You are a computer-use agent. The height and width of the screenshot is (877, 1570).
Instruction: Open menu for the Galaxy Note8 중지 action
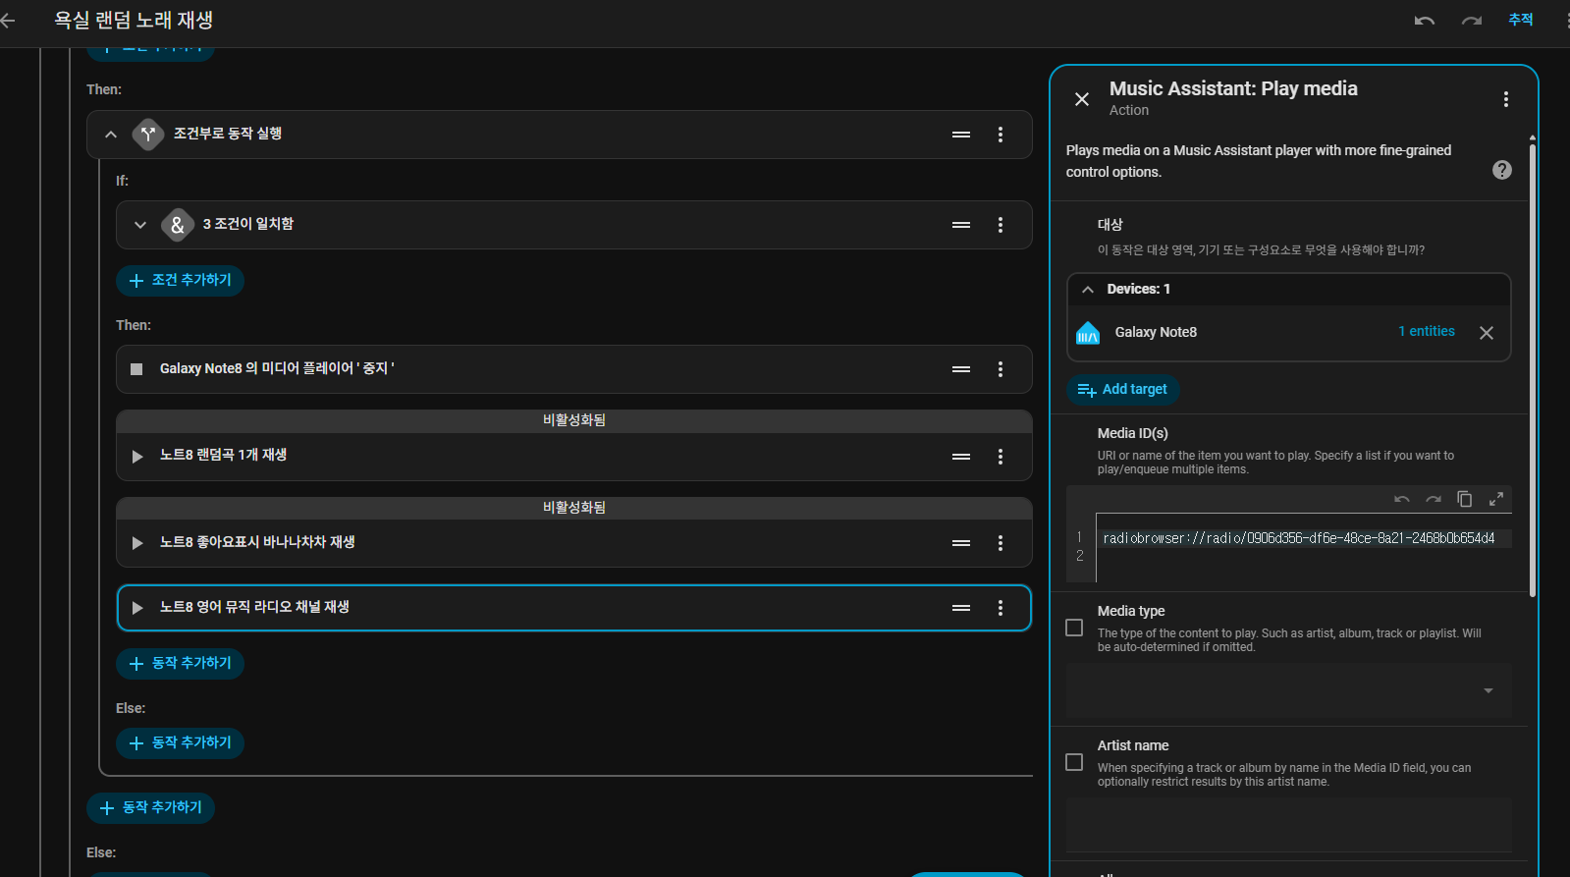[1001, 369]
